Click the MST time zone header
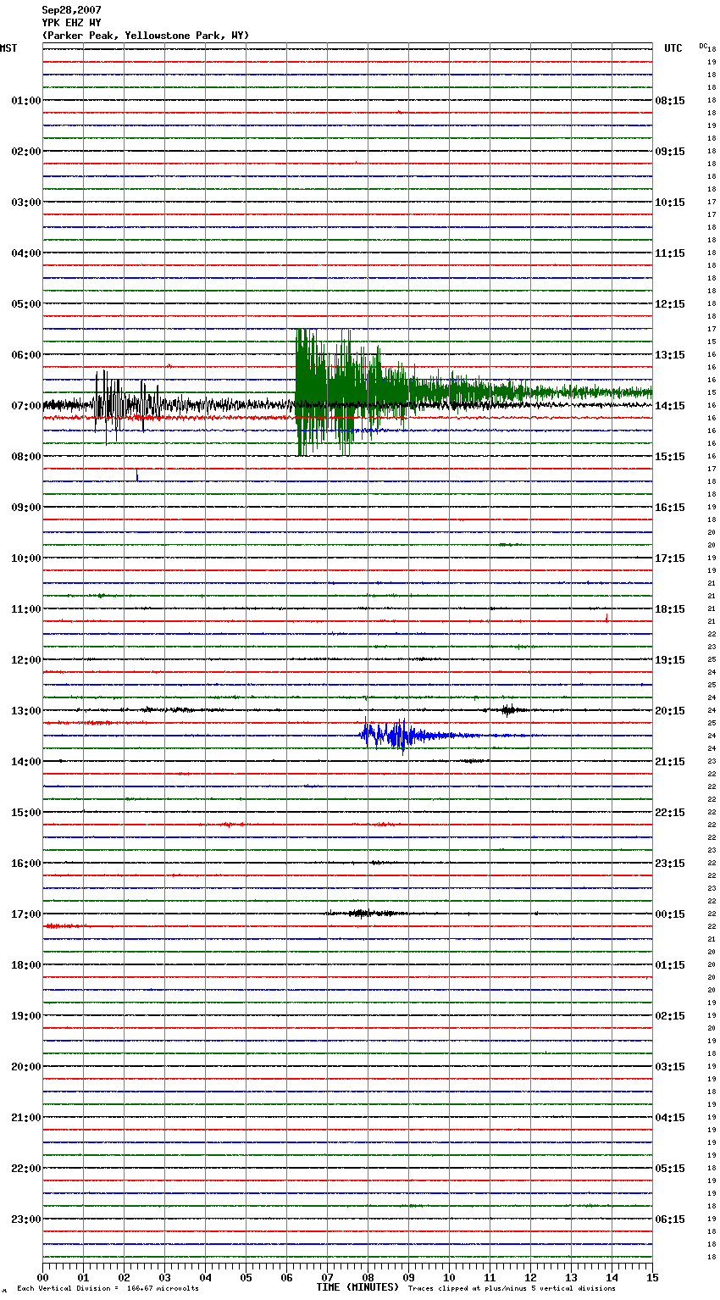 (8, 48)
